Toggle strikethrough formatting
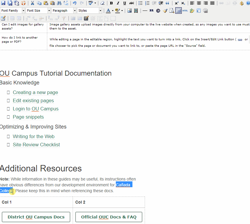This screenshot has height=224, width=250. click(132, 3)
